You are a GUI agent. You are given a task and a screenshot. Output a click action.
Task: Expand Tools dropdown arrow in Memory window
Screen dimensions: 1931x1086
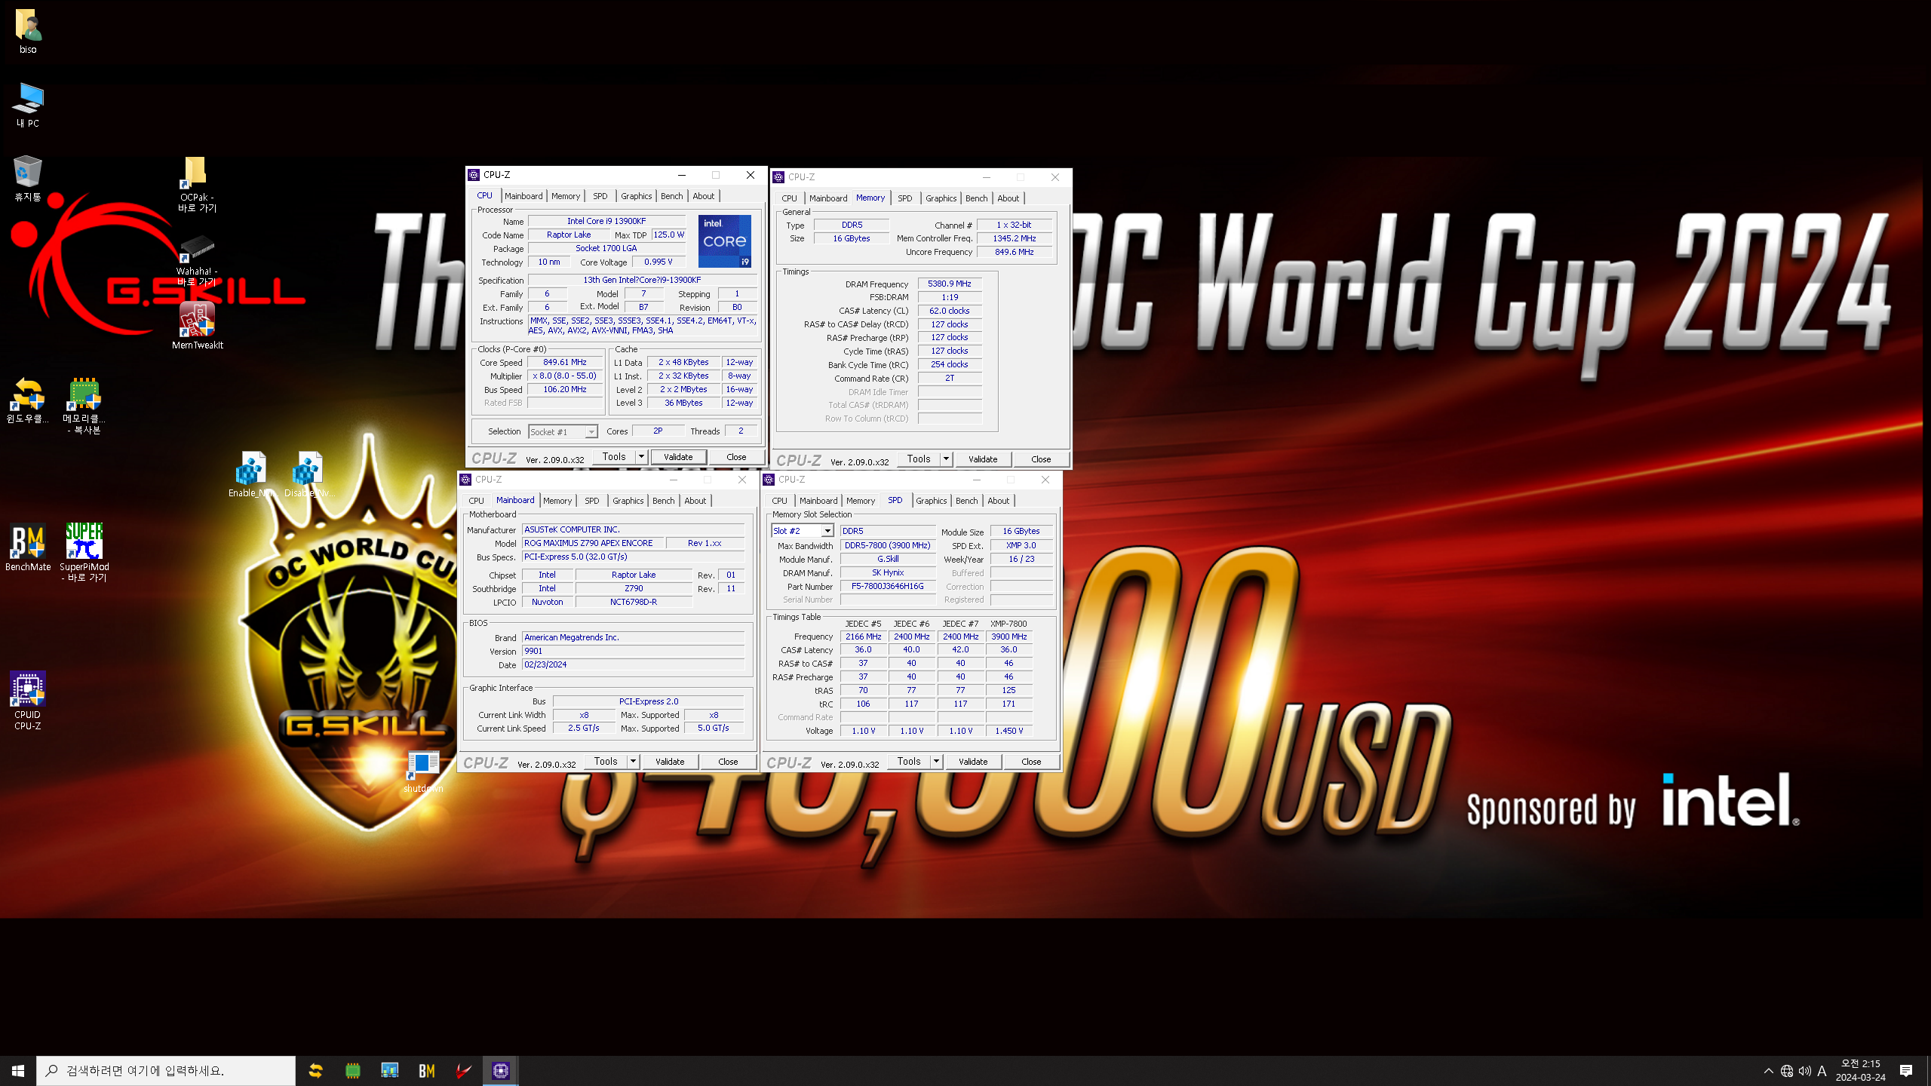(946, 459)
